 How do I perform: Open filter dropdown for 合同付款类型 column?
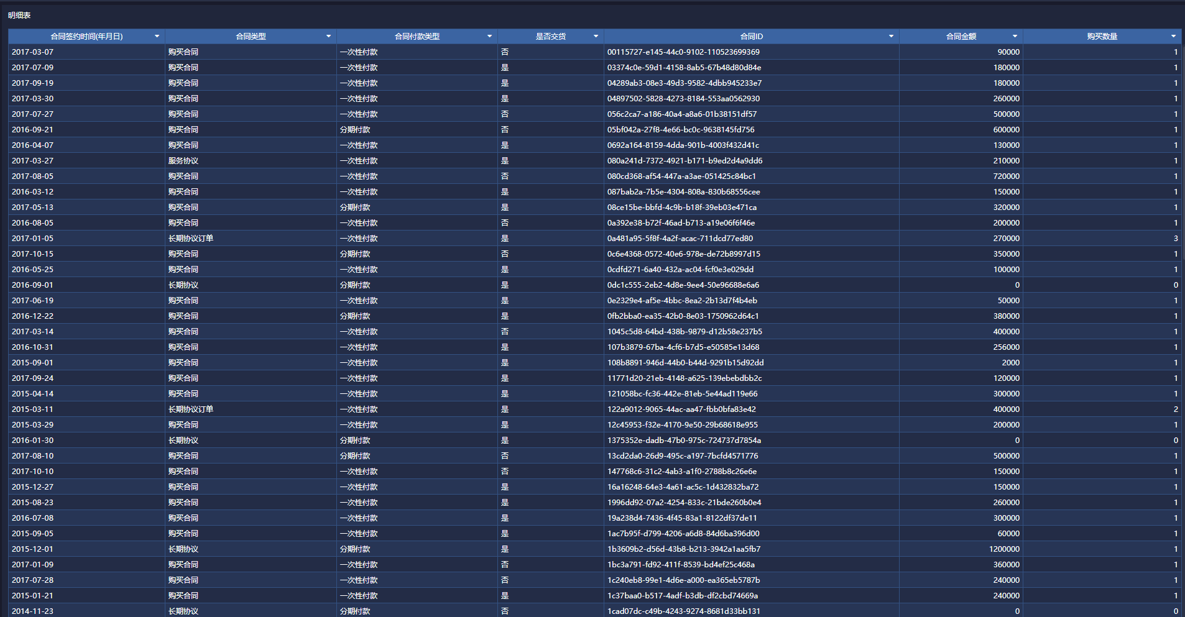(489, 37)
